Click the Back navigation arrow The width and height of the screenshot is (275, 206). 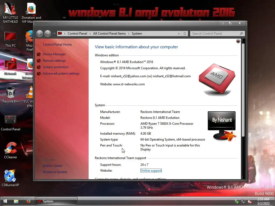40,34
